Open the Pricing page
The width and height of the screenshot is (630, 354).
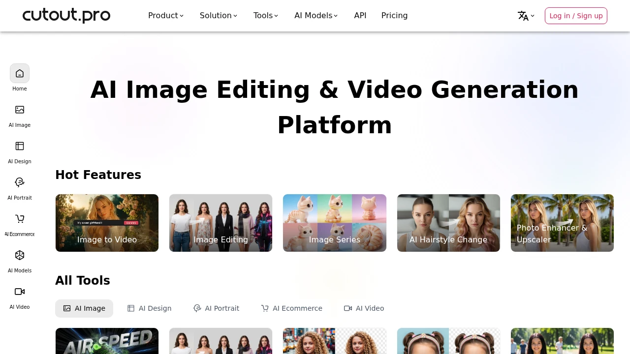394,15
